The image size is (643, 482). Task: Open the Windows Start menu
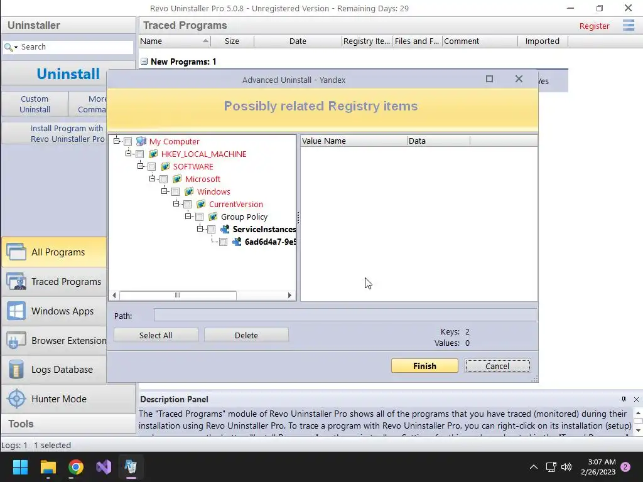pos(20,467)
